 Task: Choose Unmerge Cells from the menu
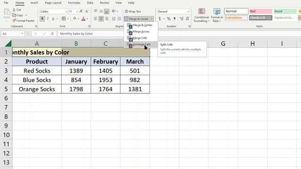pos(141,45)
